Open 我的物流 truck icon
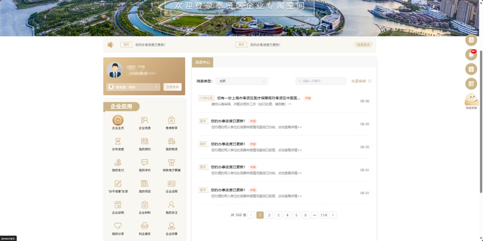Image resolution: width=483 pixels, height=241 pixels. (x=171, y=141)
